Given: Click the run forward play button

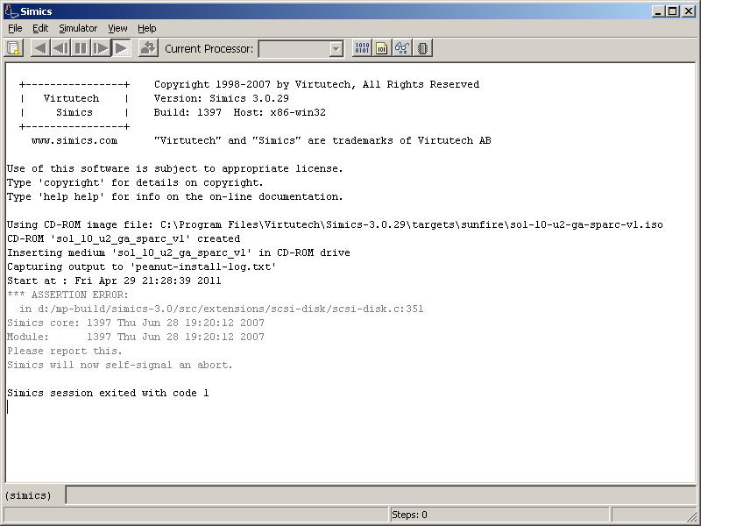Looking at the screenshot, I should pyautogui.click(x=121, y=48).
